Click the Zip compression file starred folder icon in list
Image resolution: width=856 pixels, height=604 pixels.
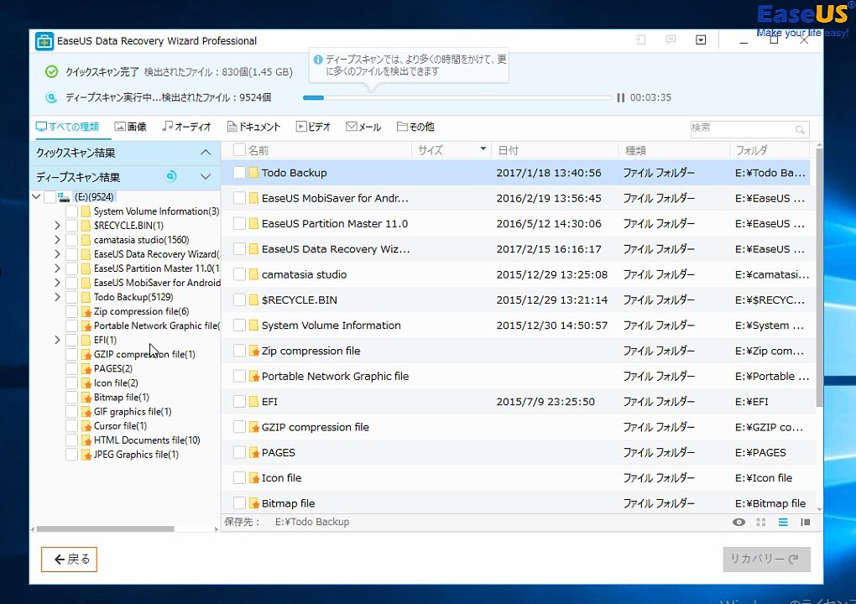(253, 351)
